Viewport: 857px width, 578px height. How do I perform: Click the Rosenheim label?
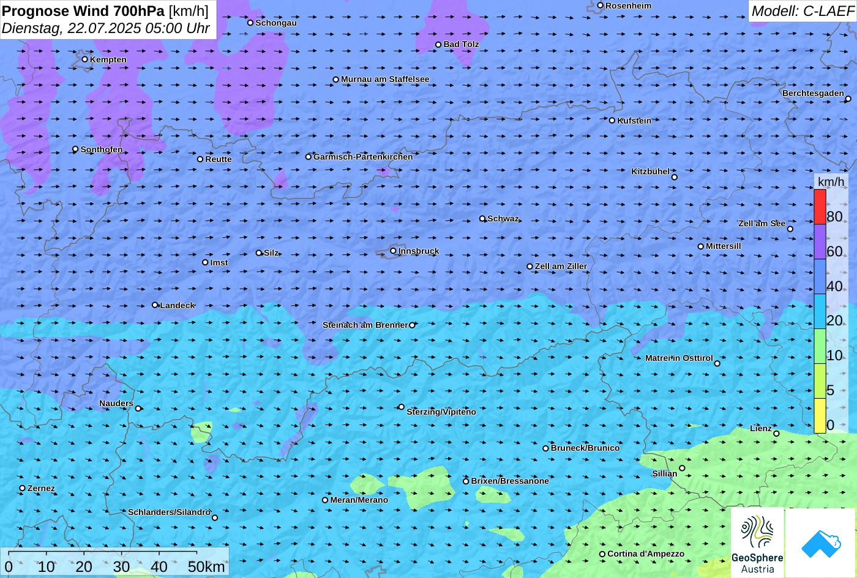coord(629,6)
